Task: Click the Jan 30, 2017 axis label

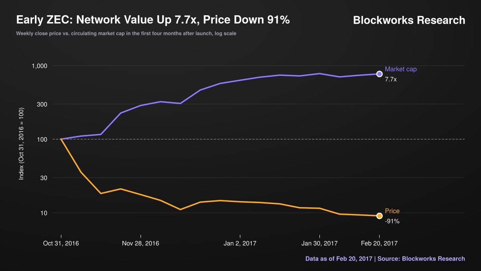Action: point(319,243)
